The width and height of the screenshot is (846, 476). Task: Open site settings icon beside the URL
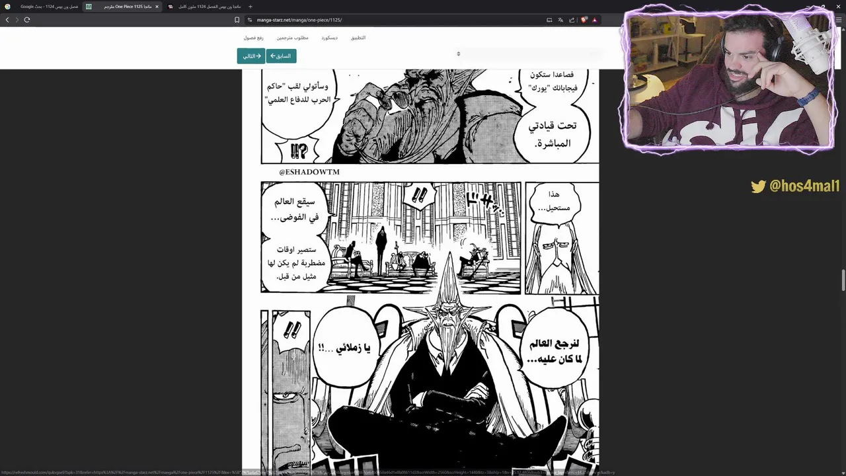[x=250, y=20]
